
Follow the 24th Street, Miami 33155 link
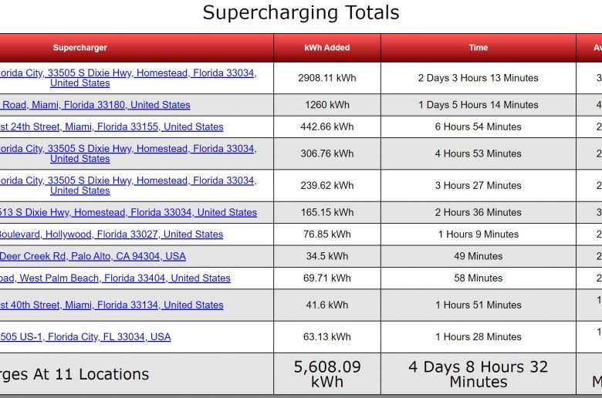112,126
